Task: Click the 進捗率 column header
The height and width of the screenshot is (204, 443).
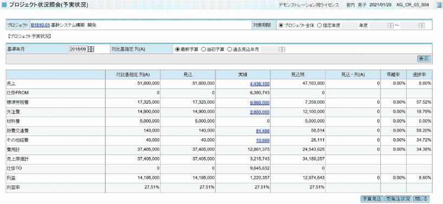Action: [x=419, y=74]
